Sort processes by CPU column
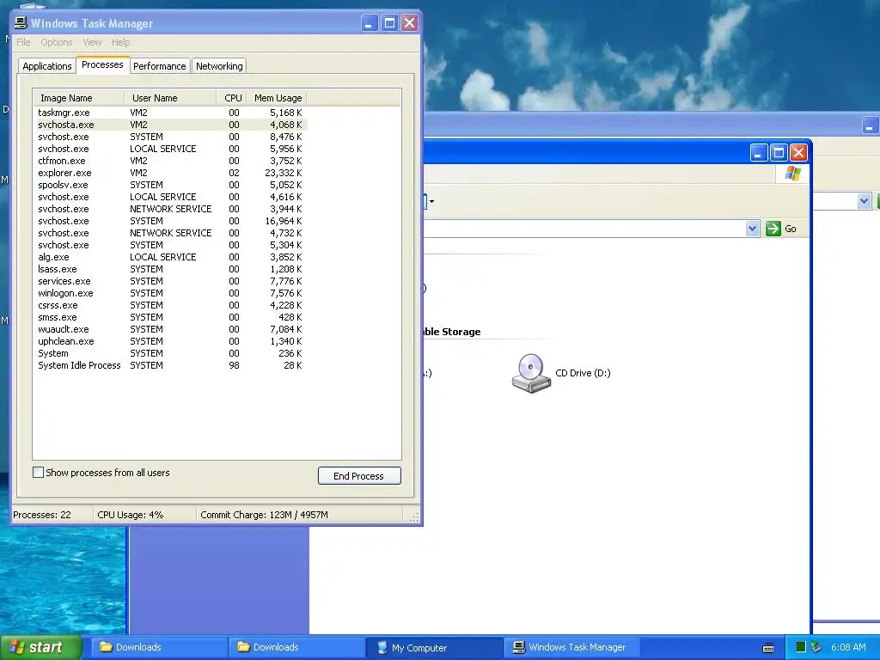This screenshot has width=880, height=660. point(231,98)
